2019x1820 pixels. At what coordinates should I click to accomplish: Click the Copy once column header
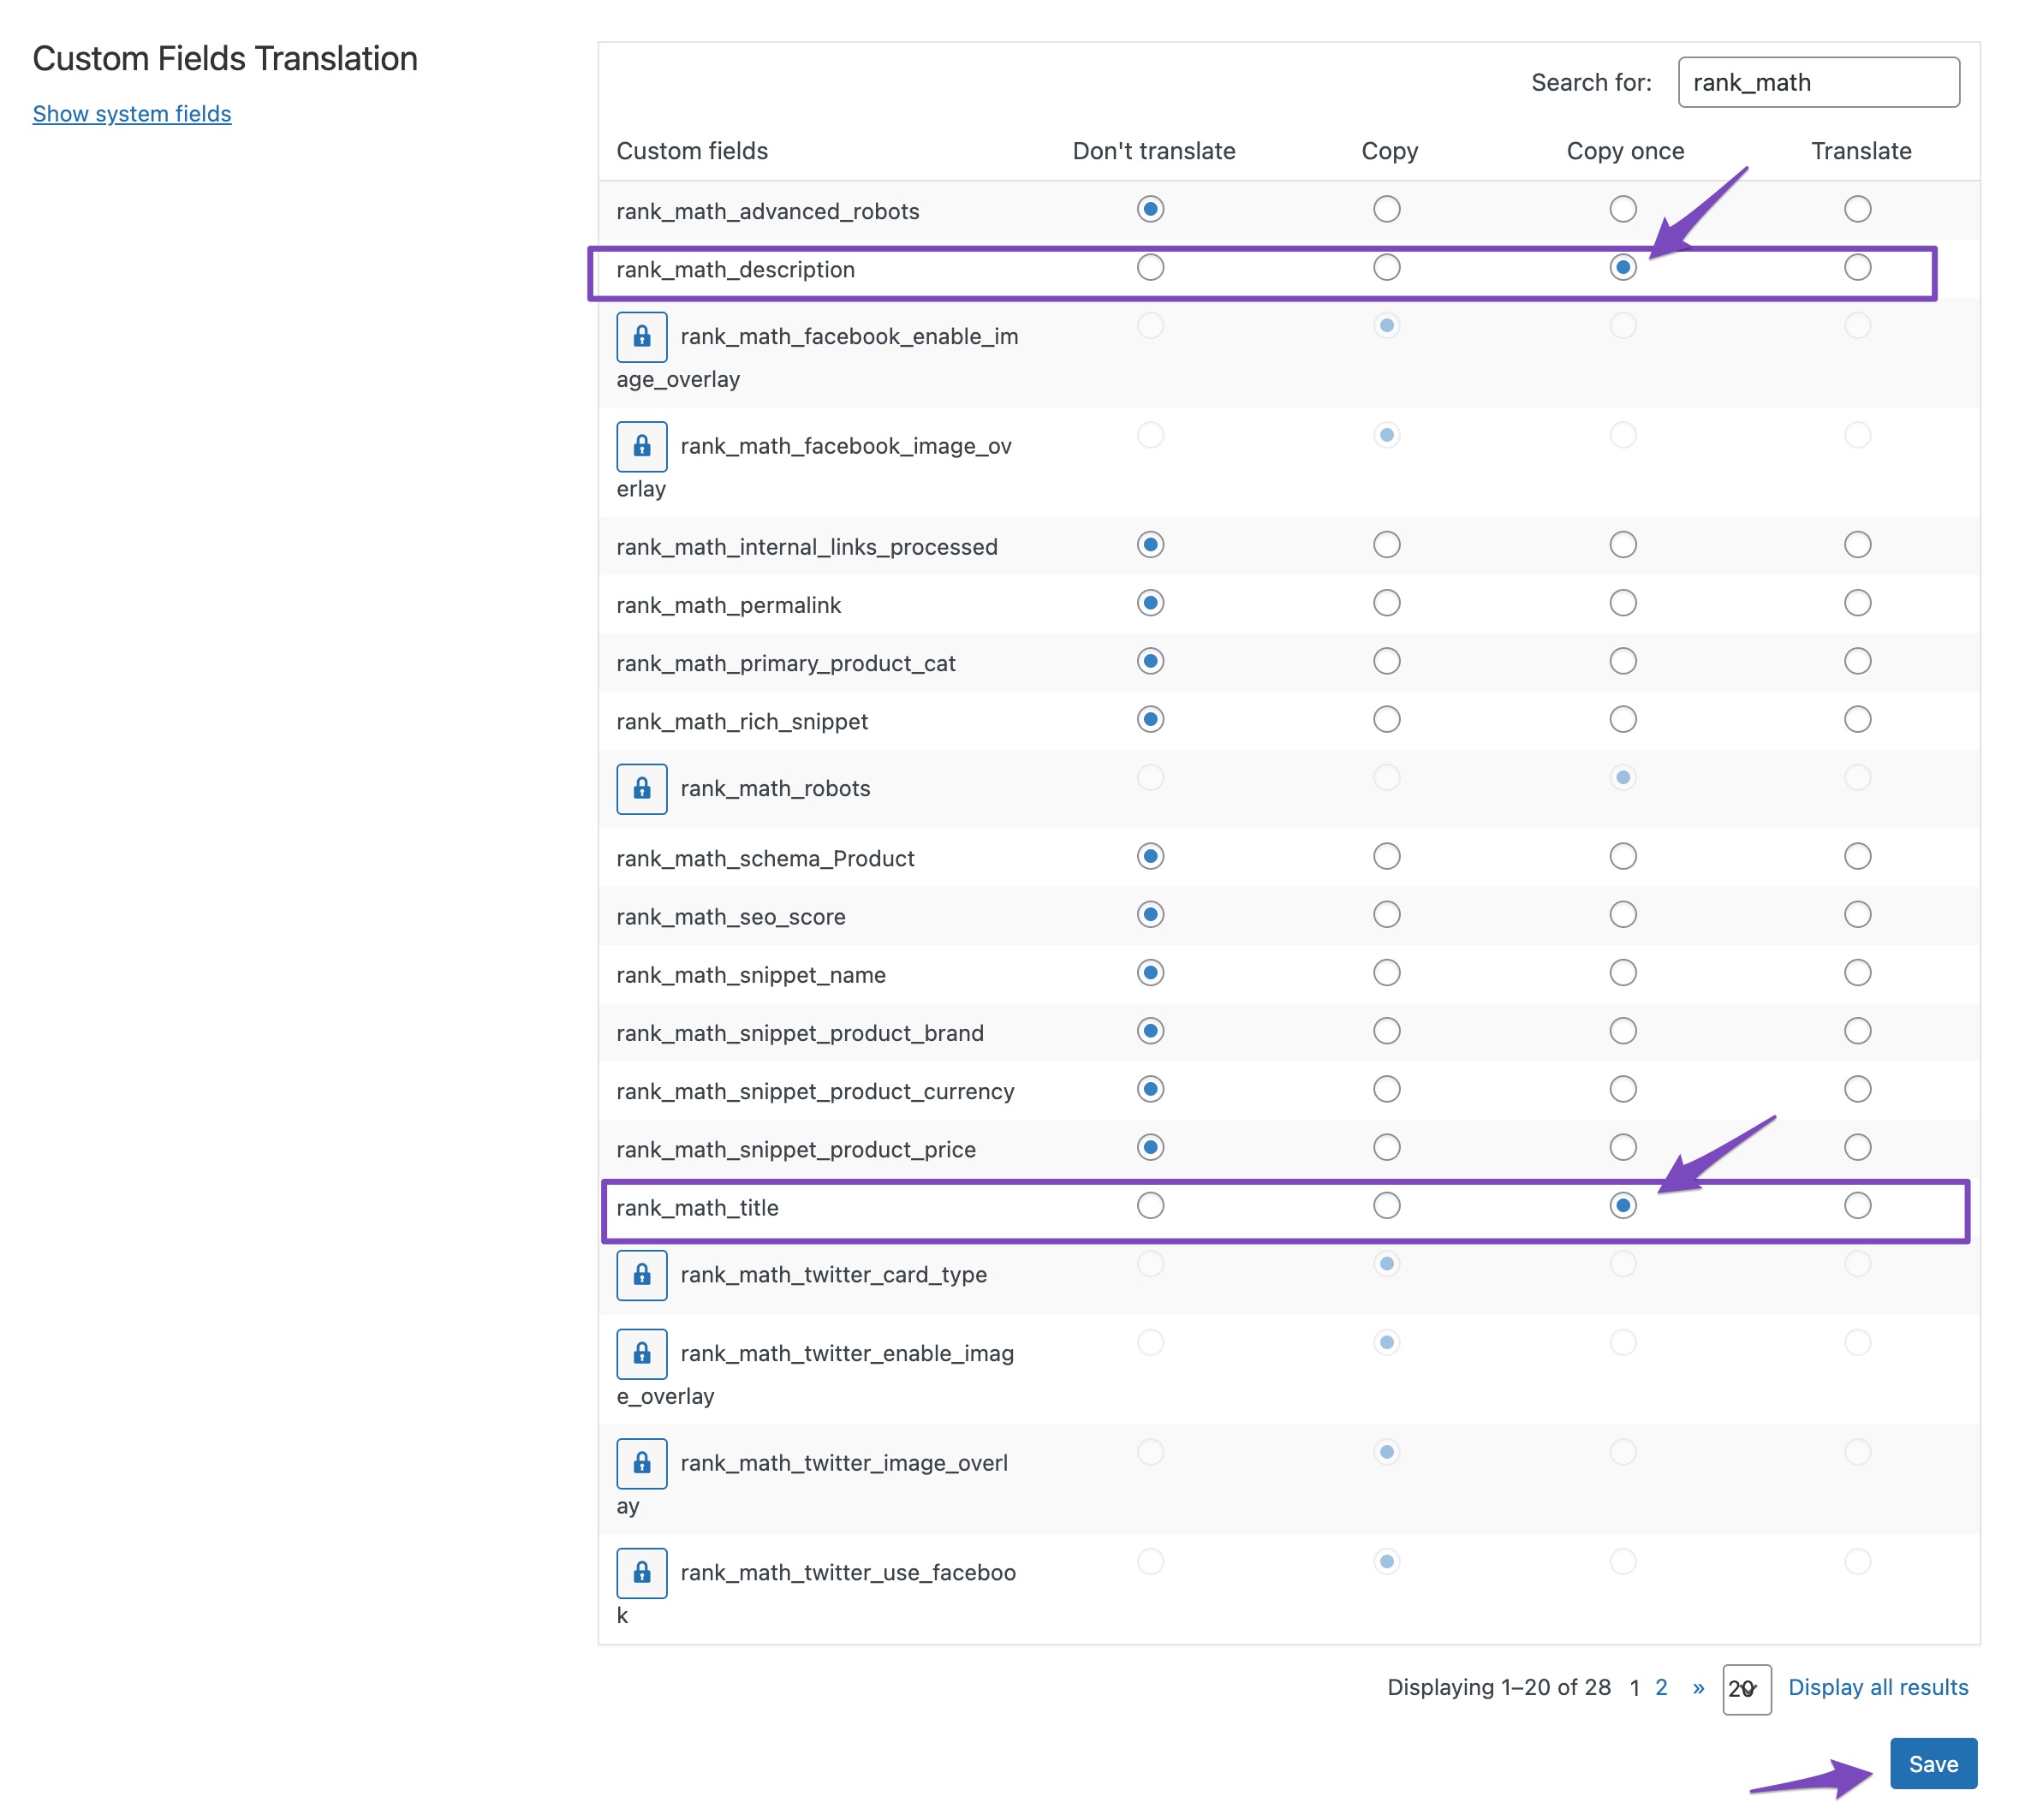tap(1625, 151)
